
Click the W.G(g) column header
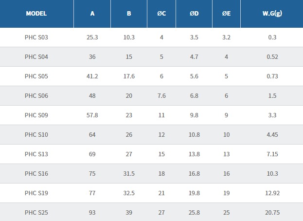coord(272,14)
